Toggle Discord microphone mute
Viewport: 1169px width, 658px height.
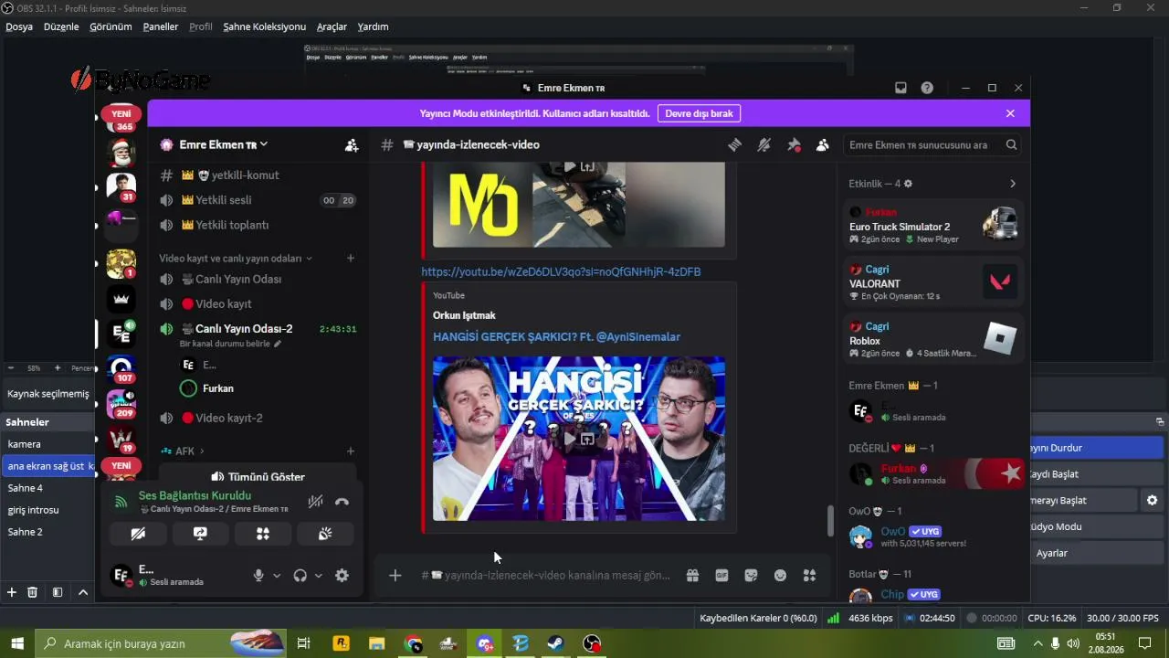click(x=258, y=576)
